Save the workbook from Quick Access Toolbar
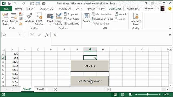 (10, 4)
